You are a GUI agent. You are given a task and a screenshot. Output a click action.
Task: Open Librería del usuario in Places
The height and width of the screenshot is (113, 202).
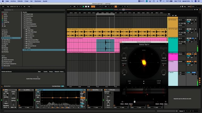pos(8,60)
